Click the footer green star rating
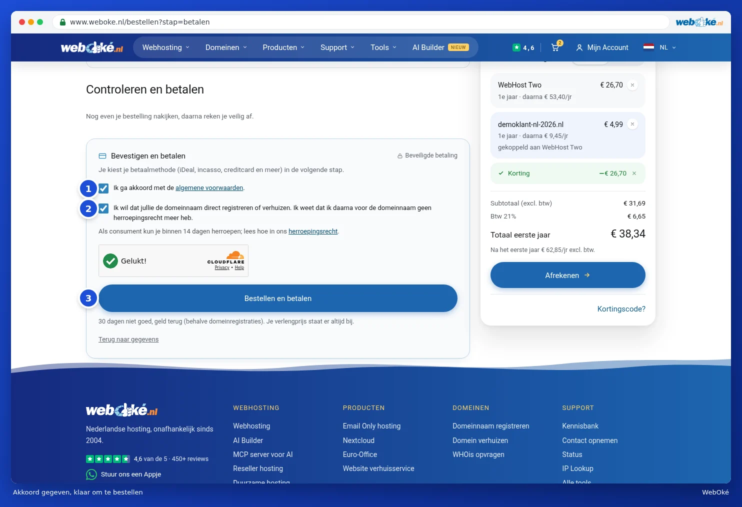Image resolution: width=742 pixels, height=507 pixels. 108,459
